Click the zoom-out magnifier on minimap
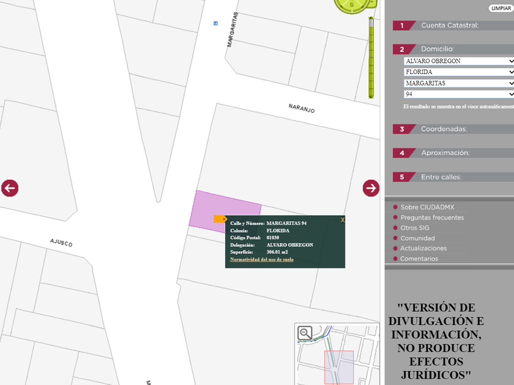The image size is (514, 385). [x=305, y=333]
